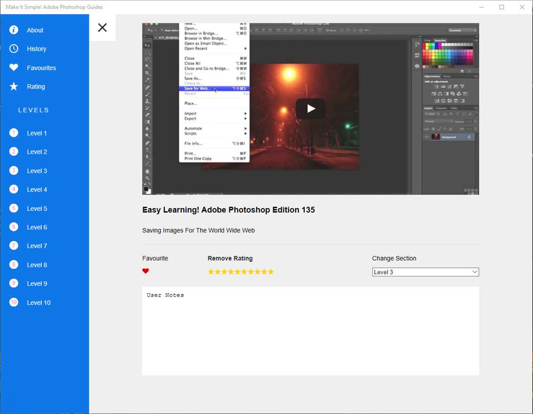The height and width of the screenshot is (414, 533).
Task: Maximize the application window
Action: pyautogui.click(x=501, y=7)
